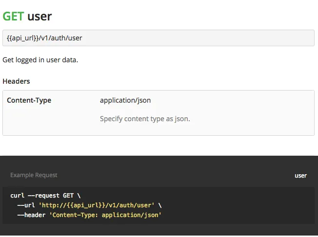Select the Headers section heading
Image resolution: width=318 pixels, height=237 pixels.
click(x=16, y=81)
